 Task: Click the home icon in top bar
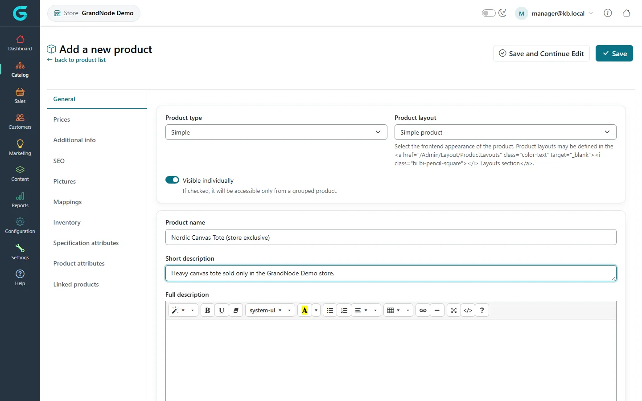(x=626, y=13)
